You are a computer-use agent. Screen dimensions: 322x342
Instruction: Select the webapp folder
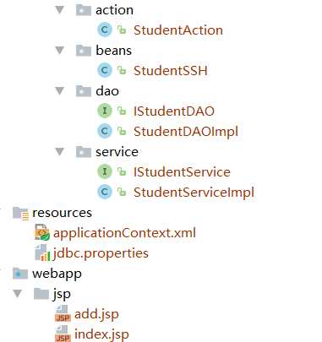click(x=57, y=274)
